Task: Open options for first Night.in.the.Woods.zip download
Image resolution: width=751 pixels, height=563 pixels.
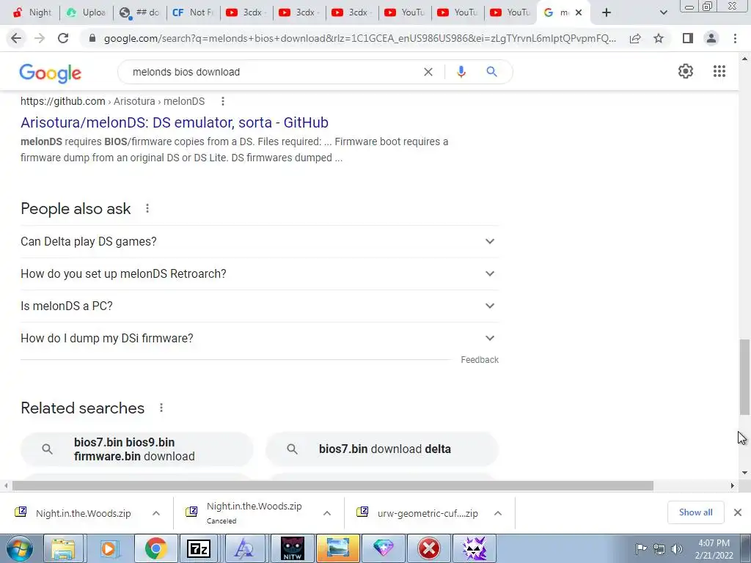Action: click(156, 513)
